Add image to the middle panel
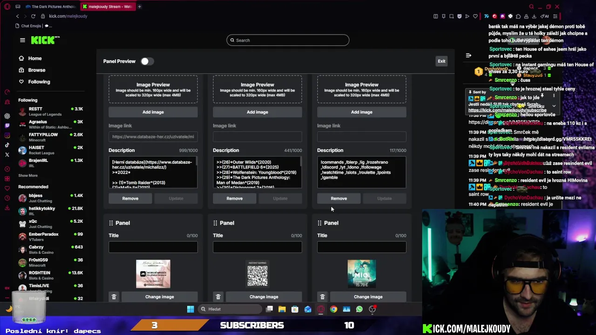Image resolution: width=596 pixels, height=335 pixels. coord(257,112)
